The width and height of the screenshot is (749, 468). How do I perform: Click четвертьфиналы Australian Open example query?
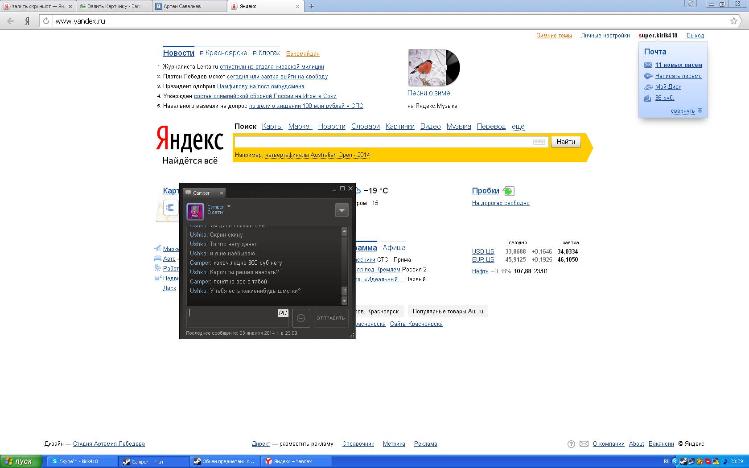click(x=317, y=155)
